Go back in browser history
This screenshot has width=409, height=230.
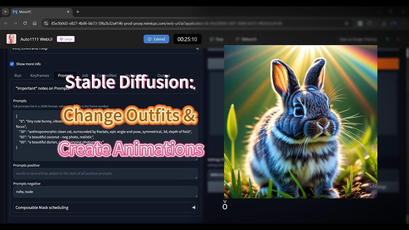click(x=6, y=23)
